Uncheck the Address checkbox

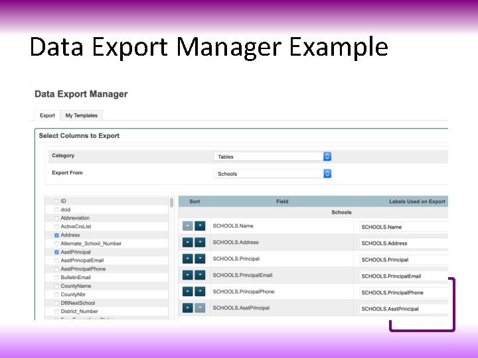(56, 235)
